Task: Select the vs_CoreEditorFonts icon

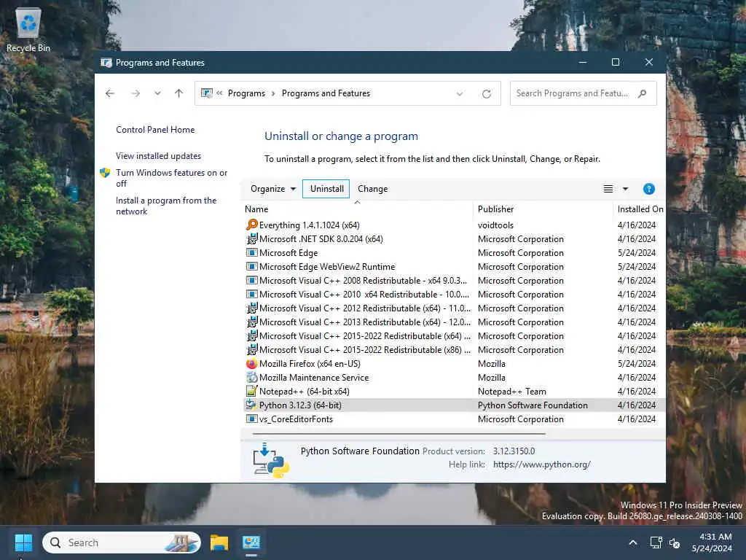Action: pos(251,419)
